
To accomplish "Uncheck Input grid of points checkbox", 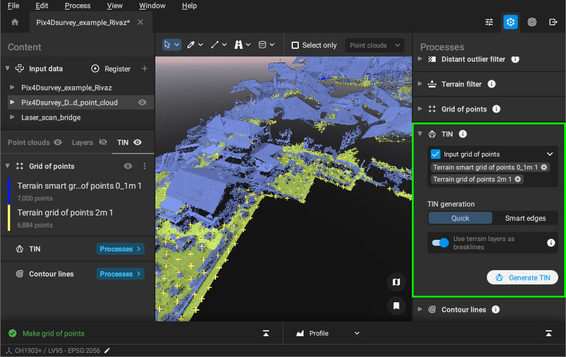I will (x=436, y=154).
